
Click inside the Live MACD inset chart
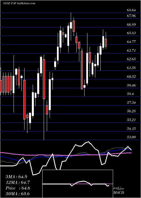coord(78,184)
